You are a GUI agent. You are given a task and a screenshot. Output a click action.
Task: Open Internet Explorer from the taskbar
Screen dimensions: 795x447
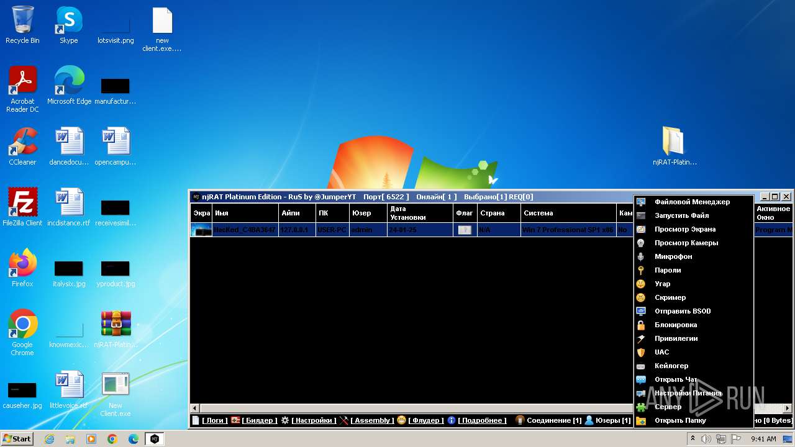49,439
